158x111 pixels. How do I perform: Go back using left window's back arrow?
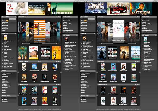pos(2,1)
